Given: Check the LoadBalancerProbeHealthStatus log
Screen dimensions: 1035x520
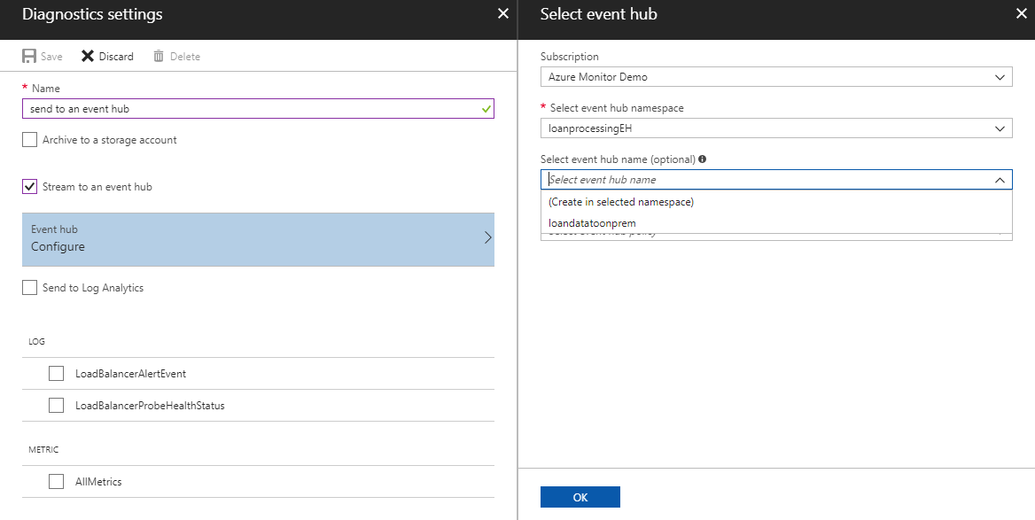Looking at the screenshot, I should (56, 405).
